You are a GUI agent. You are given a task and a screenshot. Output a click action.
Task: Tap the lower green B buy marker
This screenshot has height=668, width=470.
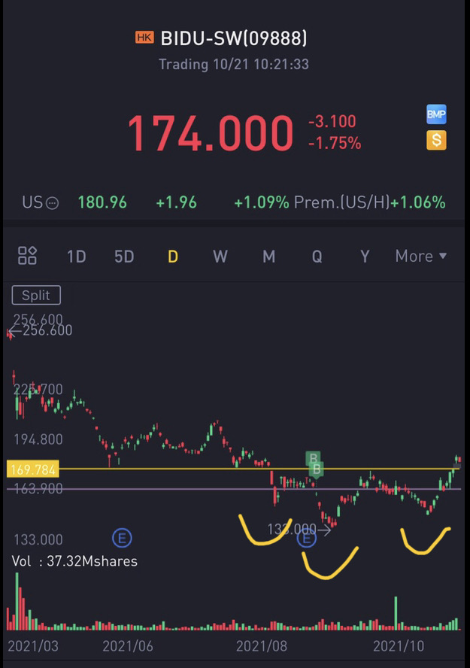point(317,469)
